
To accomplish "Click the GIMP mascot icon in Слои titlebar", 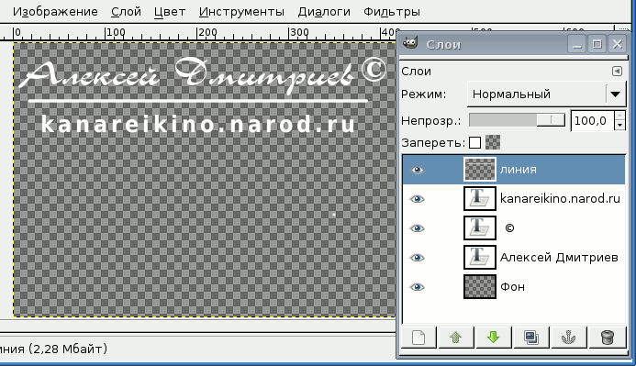I will click(x=410, y=43).
